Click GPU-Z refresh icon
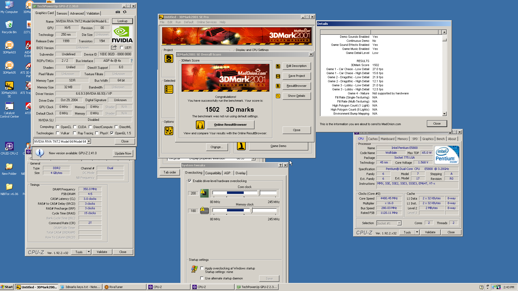 point(125,12)
